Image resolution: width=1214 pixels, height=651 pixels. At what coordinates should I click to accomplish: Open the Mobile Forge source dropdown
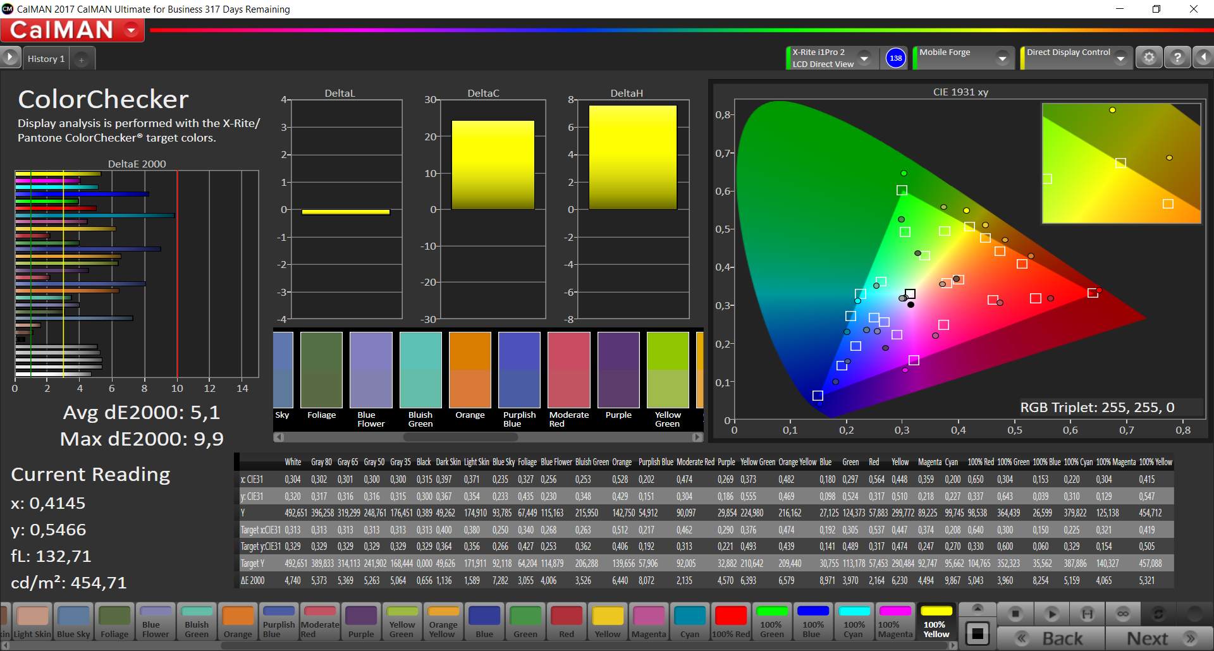[1002, 58]
